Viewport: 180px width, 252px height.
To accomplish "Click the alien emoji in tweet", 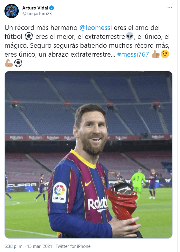I will point(130,36).
